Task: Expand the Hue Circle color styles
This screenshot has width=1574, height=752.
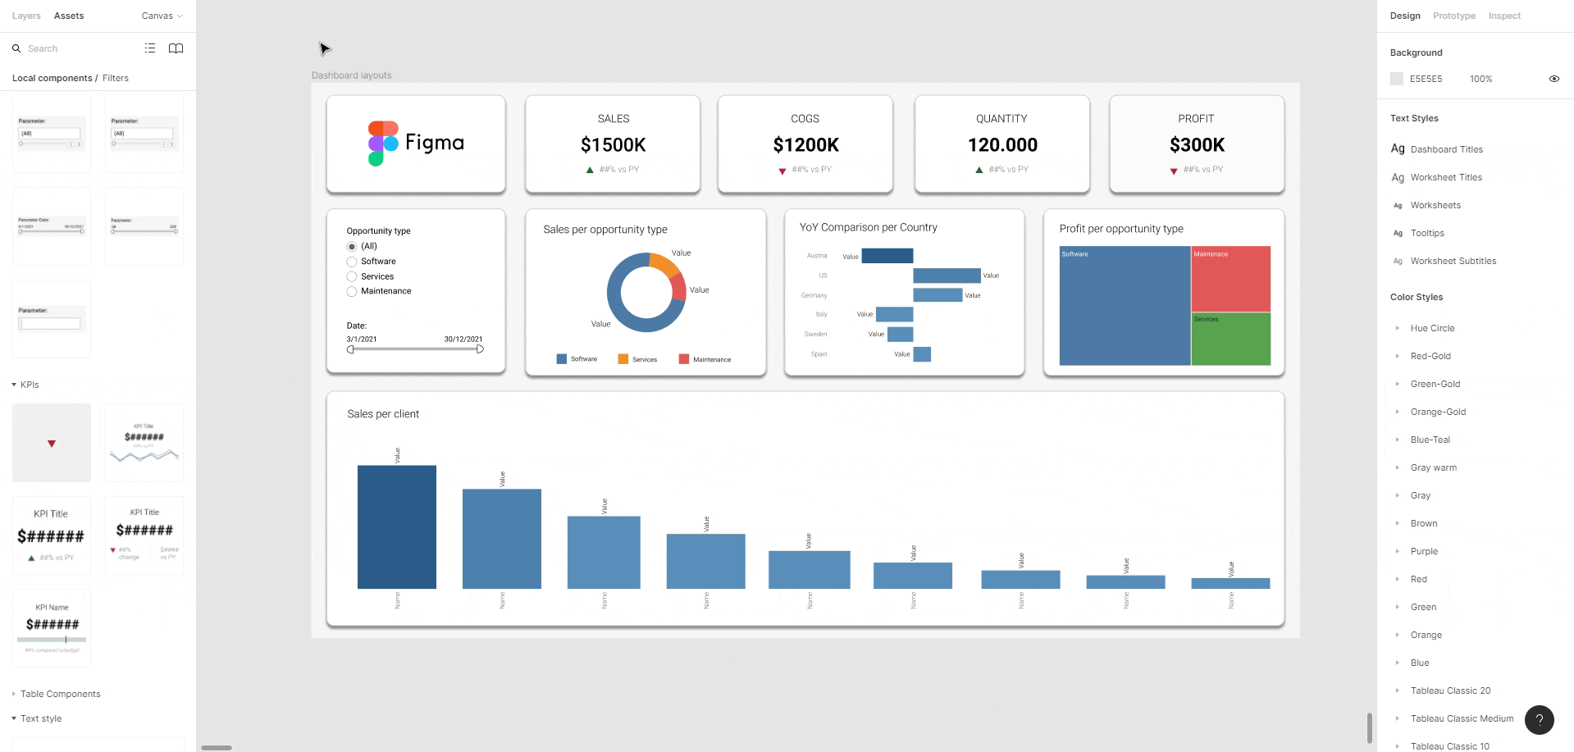Action: (1398, 328)
